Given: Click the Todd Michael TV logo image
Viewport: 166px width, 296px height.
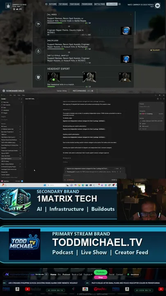Looking at the screenshot, I should (x=25, y=244).
